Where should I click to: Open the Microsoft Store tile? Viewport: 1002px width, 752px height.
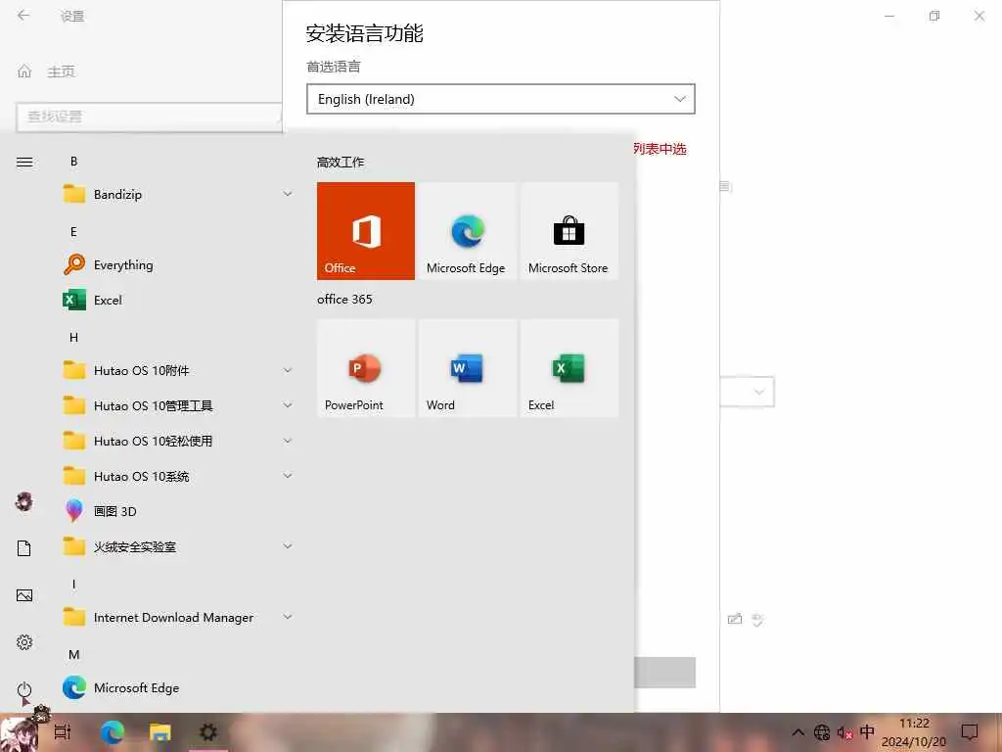click(x=569, y=231)
